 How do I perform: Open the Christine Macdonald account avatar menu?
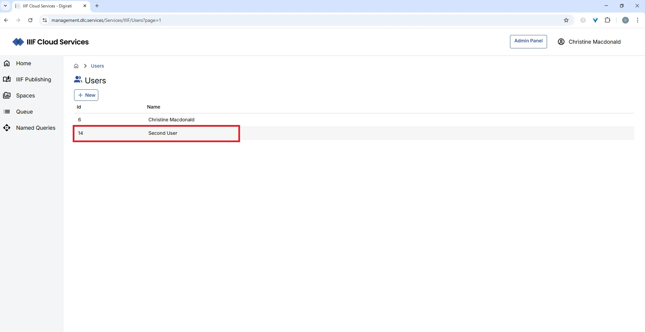(x=561, y=42)
